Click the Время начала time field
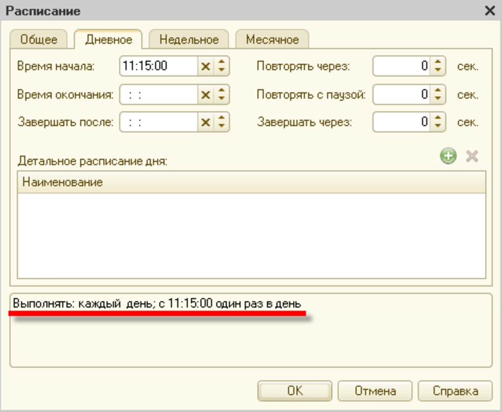The width and height of the screenshot is (502, 412). click(x=159, y=66)
